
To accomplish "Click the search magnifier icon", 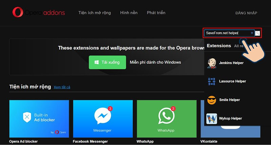I will pos(257,33).
